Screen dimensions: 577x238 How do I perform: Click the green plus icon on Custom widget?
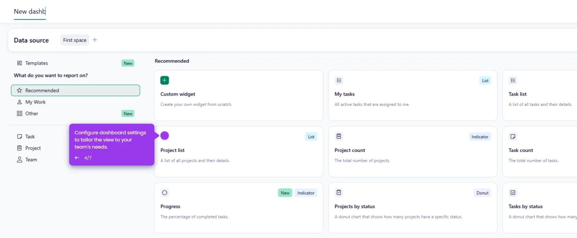point(165,80)
